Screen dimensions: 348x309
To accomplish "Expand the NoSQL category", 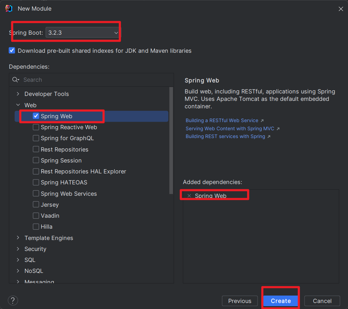I will (18, 271).
